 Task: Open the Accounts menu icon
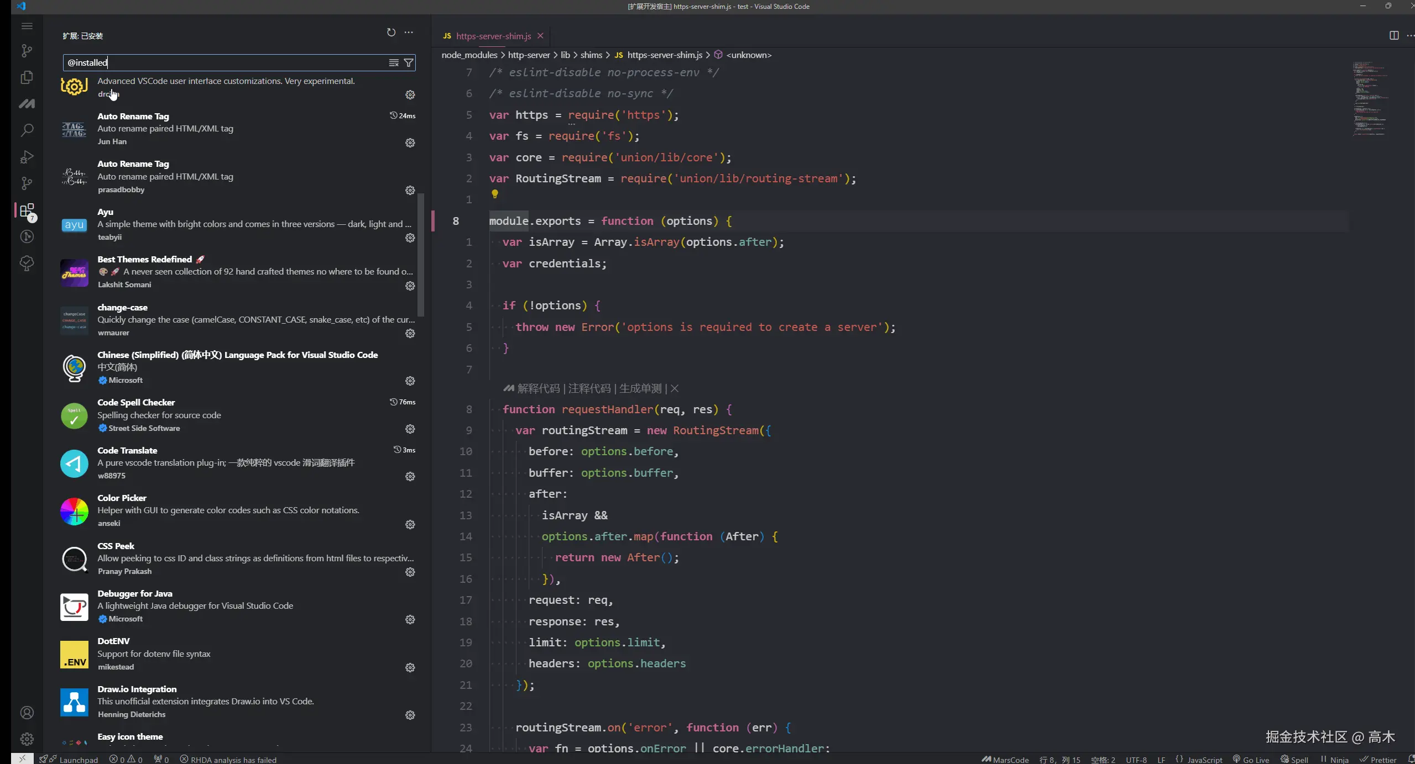point(27,713)
